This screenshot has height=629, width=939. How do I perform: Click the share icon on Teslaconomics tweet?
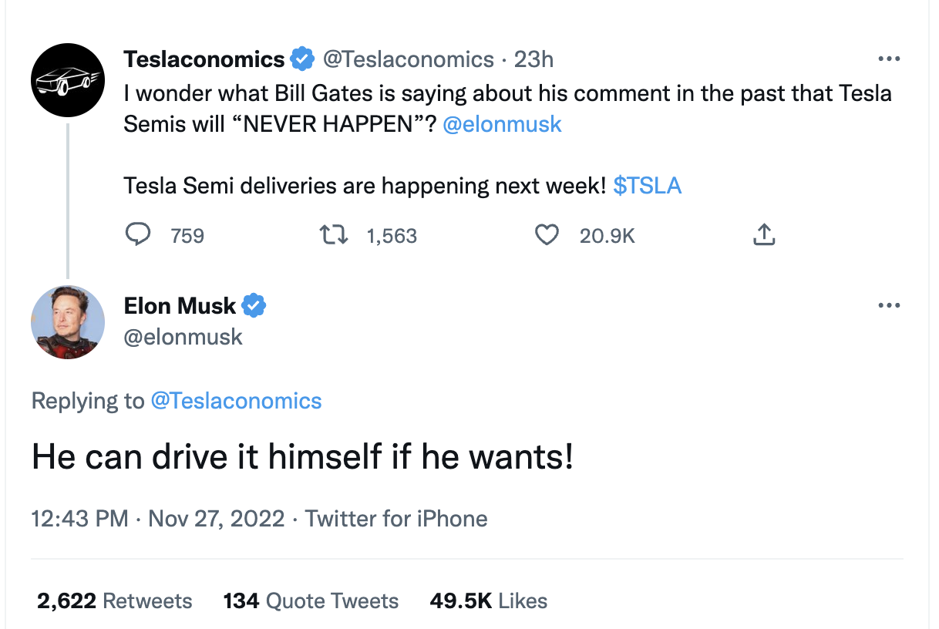[763, 235]
